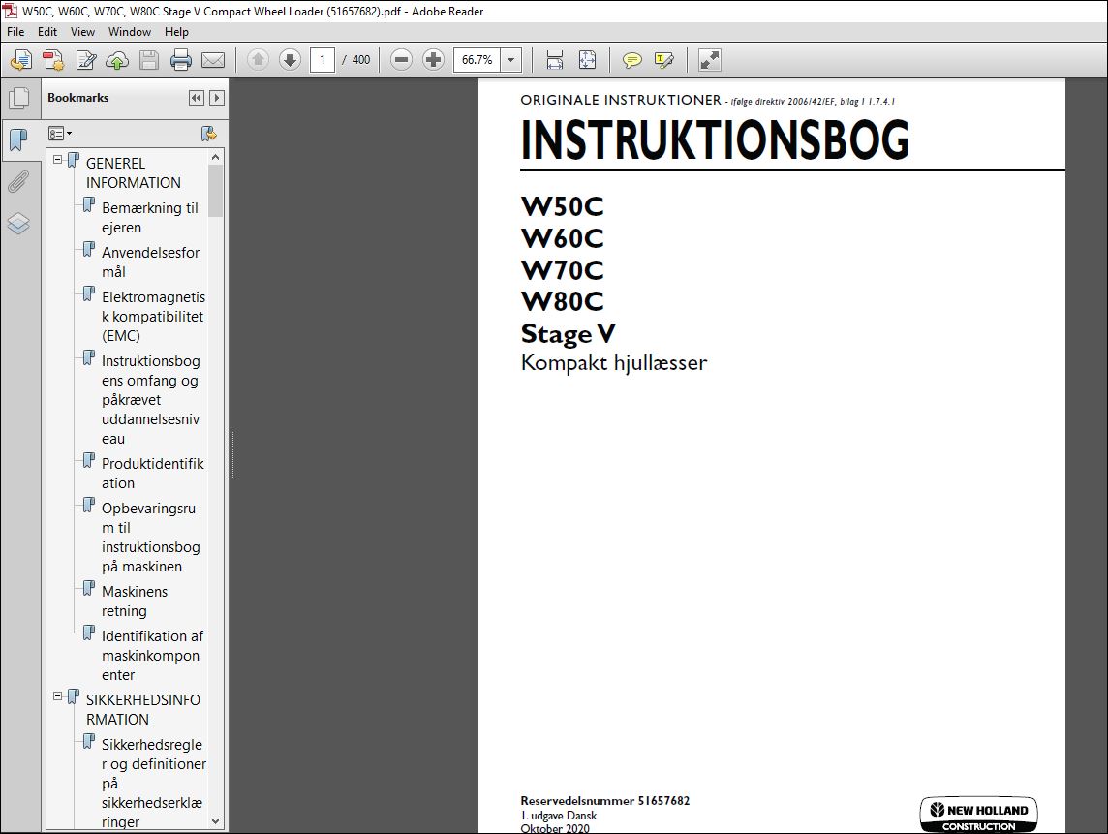This screenshot has height=834, width=1108.
Task: Select the GENEREL INFORMATION bookmark
Action: (134, 173)
